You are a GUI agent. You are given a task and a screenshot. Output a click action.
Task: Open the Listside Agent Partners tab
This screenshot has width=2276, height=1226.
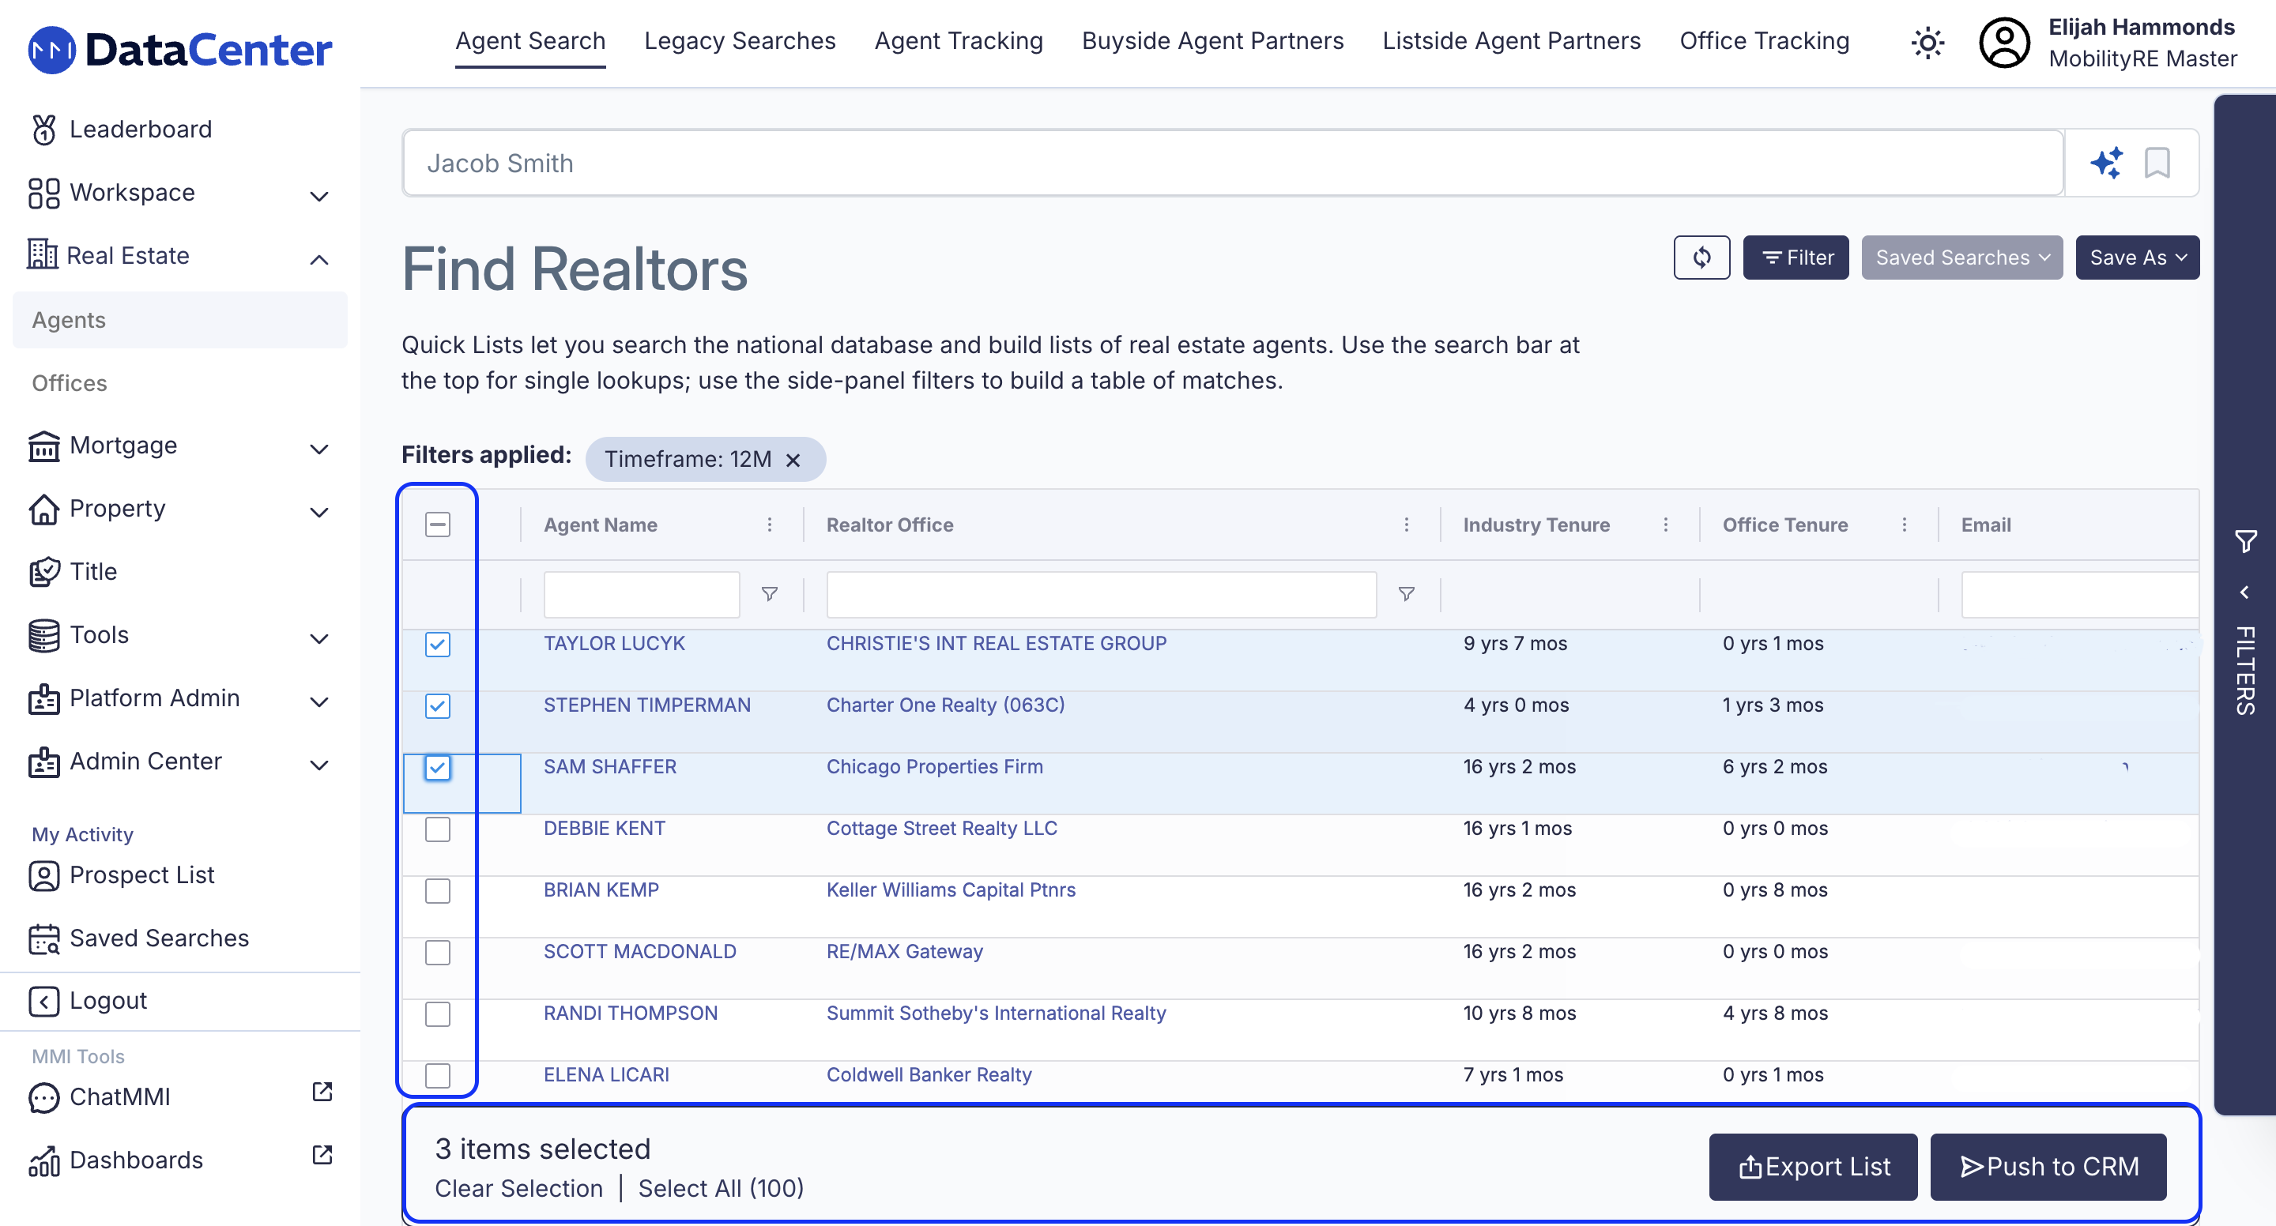[1511, 42]
